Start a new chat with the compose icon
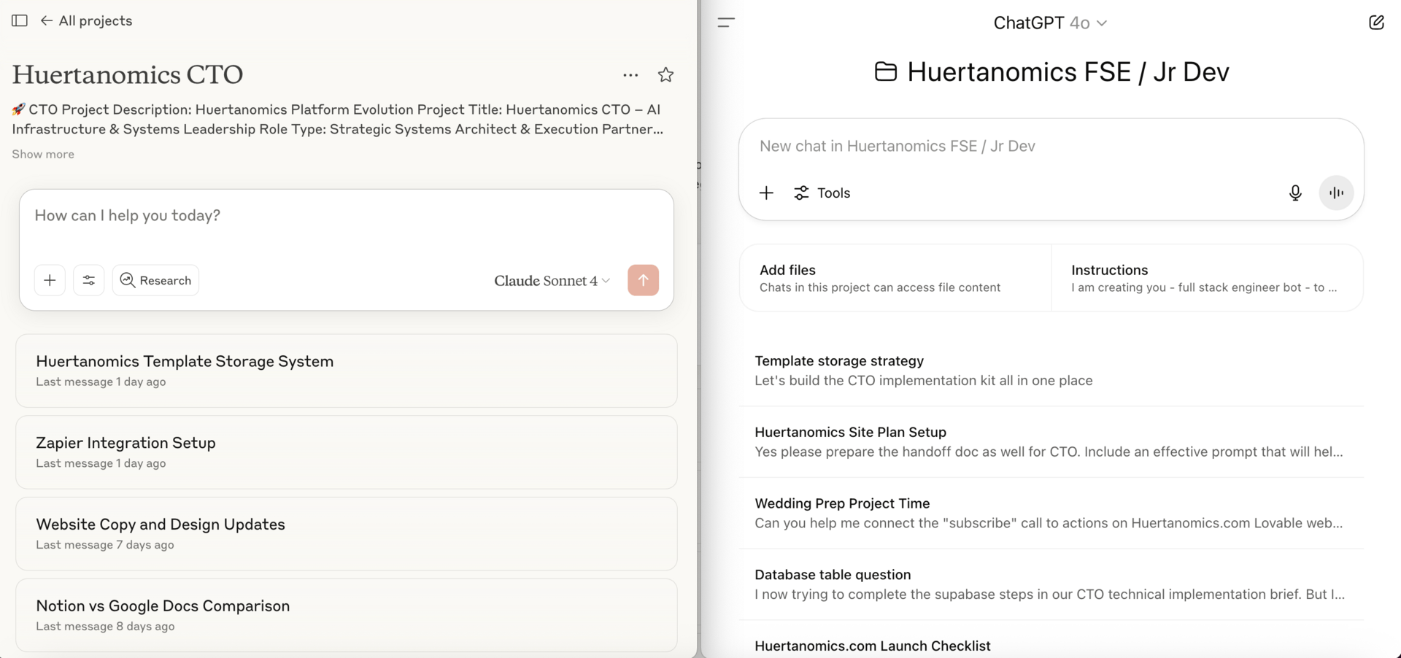Image resolution: width=1401 pixels, height=658 pixels. (1376, 23)
